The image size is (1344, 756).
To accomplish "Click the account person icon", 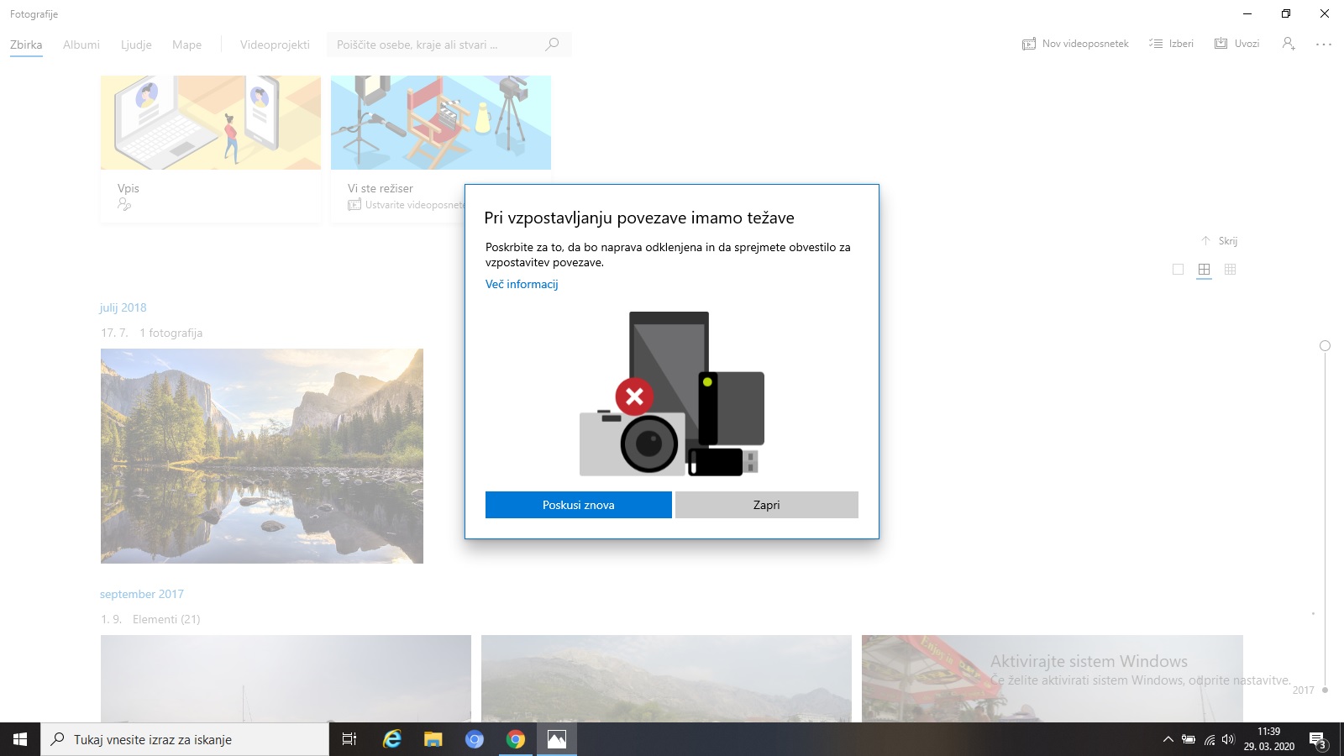I will (1288, 44).
